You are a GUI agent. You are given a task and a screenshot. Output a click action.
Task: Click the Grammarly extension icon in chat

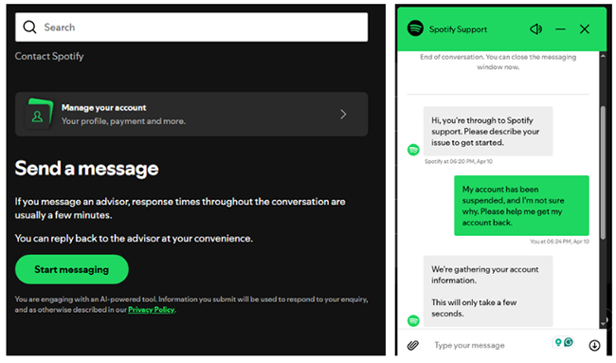[x=569, y=342]
